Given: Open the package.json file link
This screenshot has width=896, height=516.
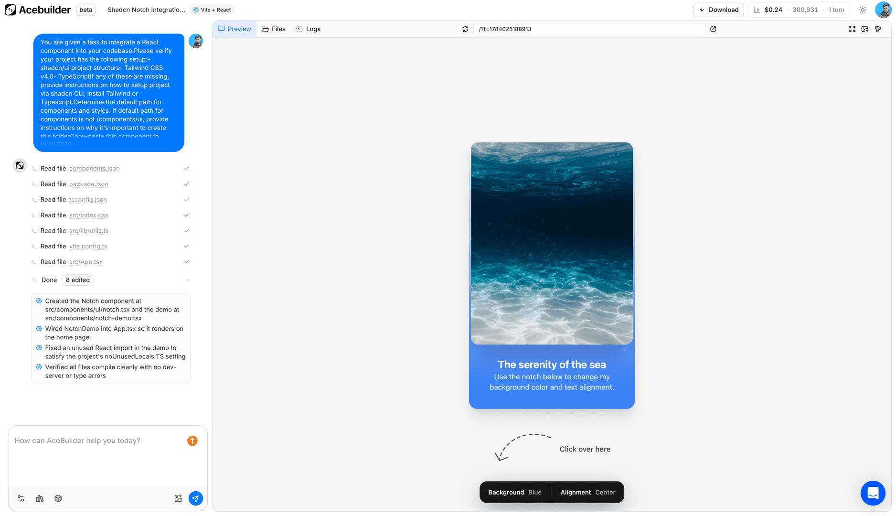Looking at the screenshot, I should click(x=88, y=184).
